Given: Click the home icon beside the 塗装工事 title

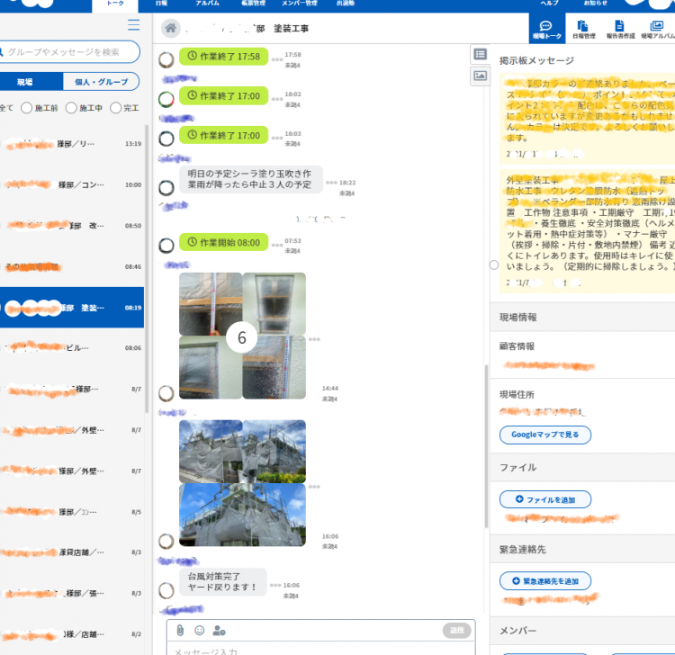Looking at the screenshot, I should 170,29.
